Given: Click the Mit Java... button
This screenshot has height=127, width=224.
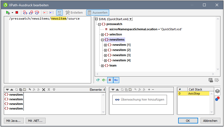Looking at the screenshot, I should [x=14, y=121].
